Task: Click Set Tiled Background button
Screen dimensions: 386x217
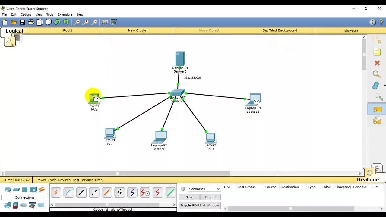Action: (280, 30)
